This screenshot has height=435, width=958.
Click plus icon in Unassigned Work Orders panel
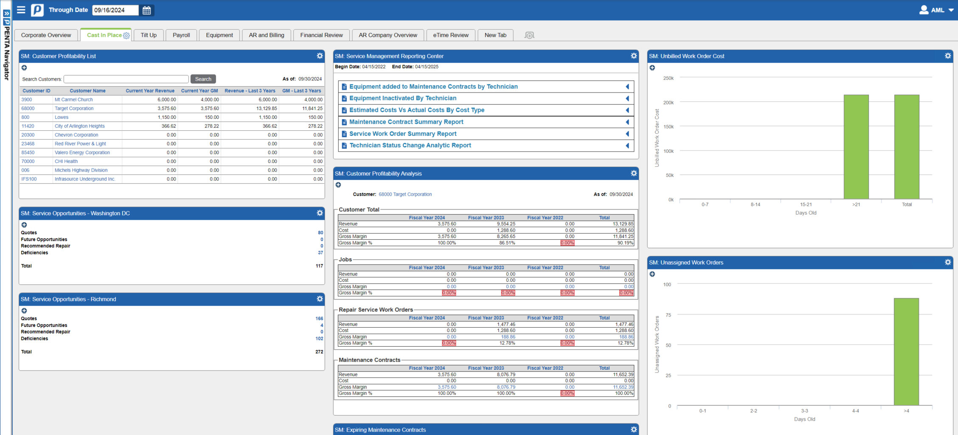(x=652, y=274)
